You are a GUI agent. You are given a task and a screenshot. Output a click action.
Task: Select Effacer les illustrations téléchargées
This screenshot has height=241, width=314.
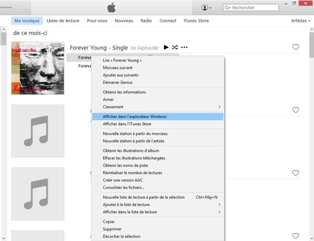tap(157, 158)
